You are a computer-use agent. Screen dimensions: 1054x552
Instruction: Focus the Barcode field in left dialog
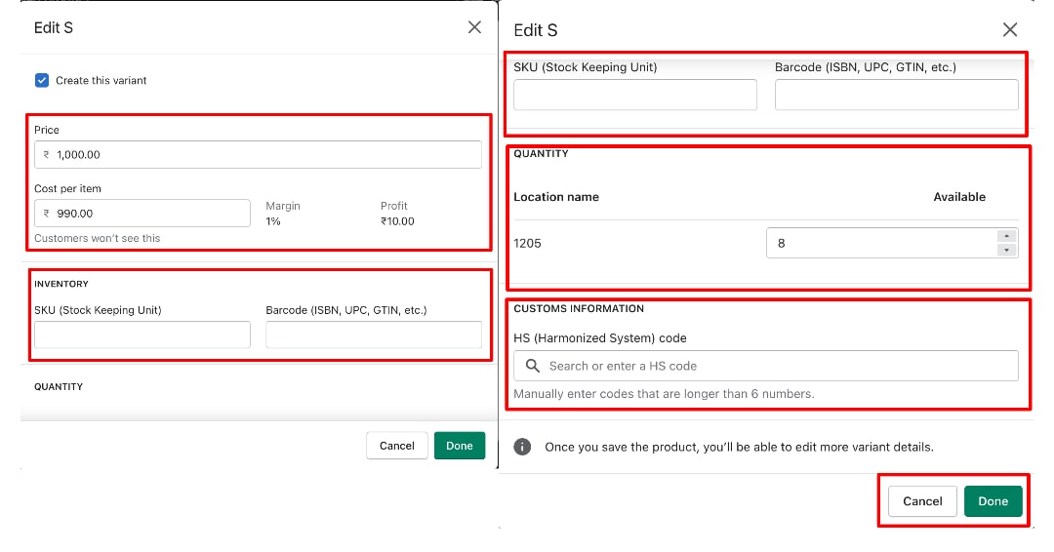(374, 335)
